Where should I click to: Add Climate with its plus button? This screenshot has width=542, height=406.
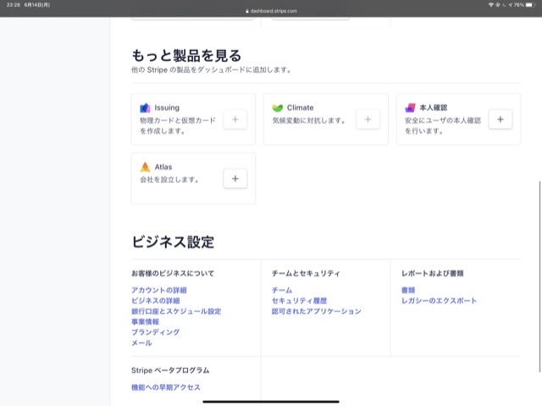(368, 120)
